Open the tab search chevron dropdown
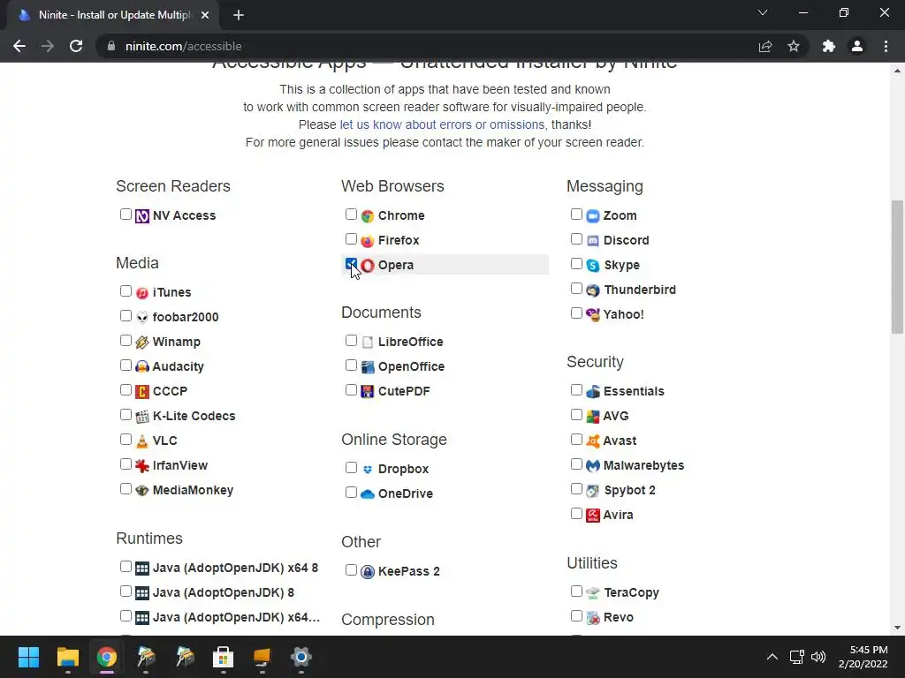 click(763, 12)
